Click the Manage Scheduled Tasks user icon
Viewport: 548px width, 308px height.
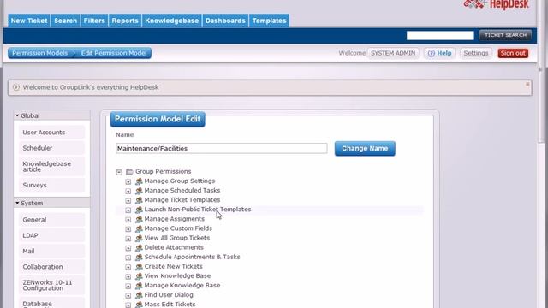point(139,191)
